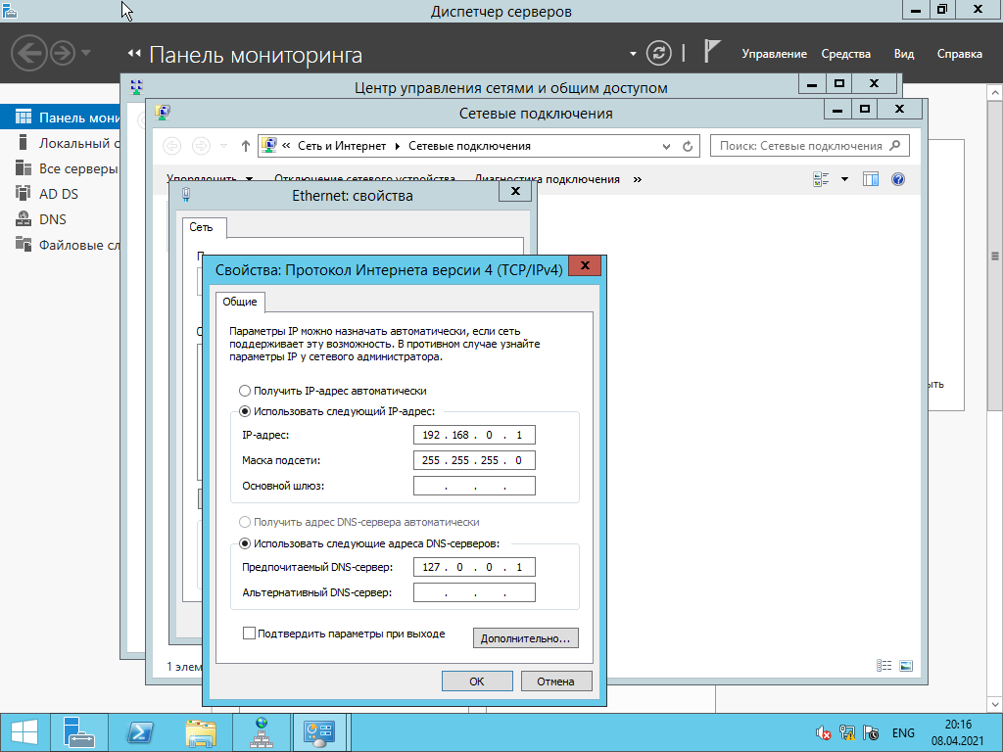Screen dimensions: 1003x752
Task: Switch to large icons view at bottom
Action: 906,666
